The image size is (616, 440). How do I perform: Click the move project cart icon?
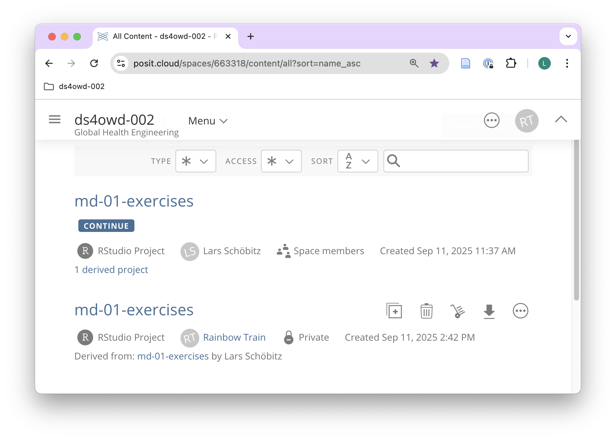tap(457, 311)
